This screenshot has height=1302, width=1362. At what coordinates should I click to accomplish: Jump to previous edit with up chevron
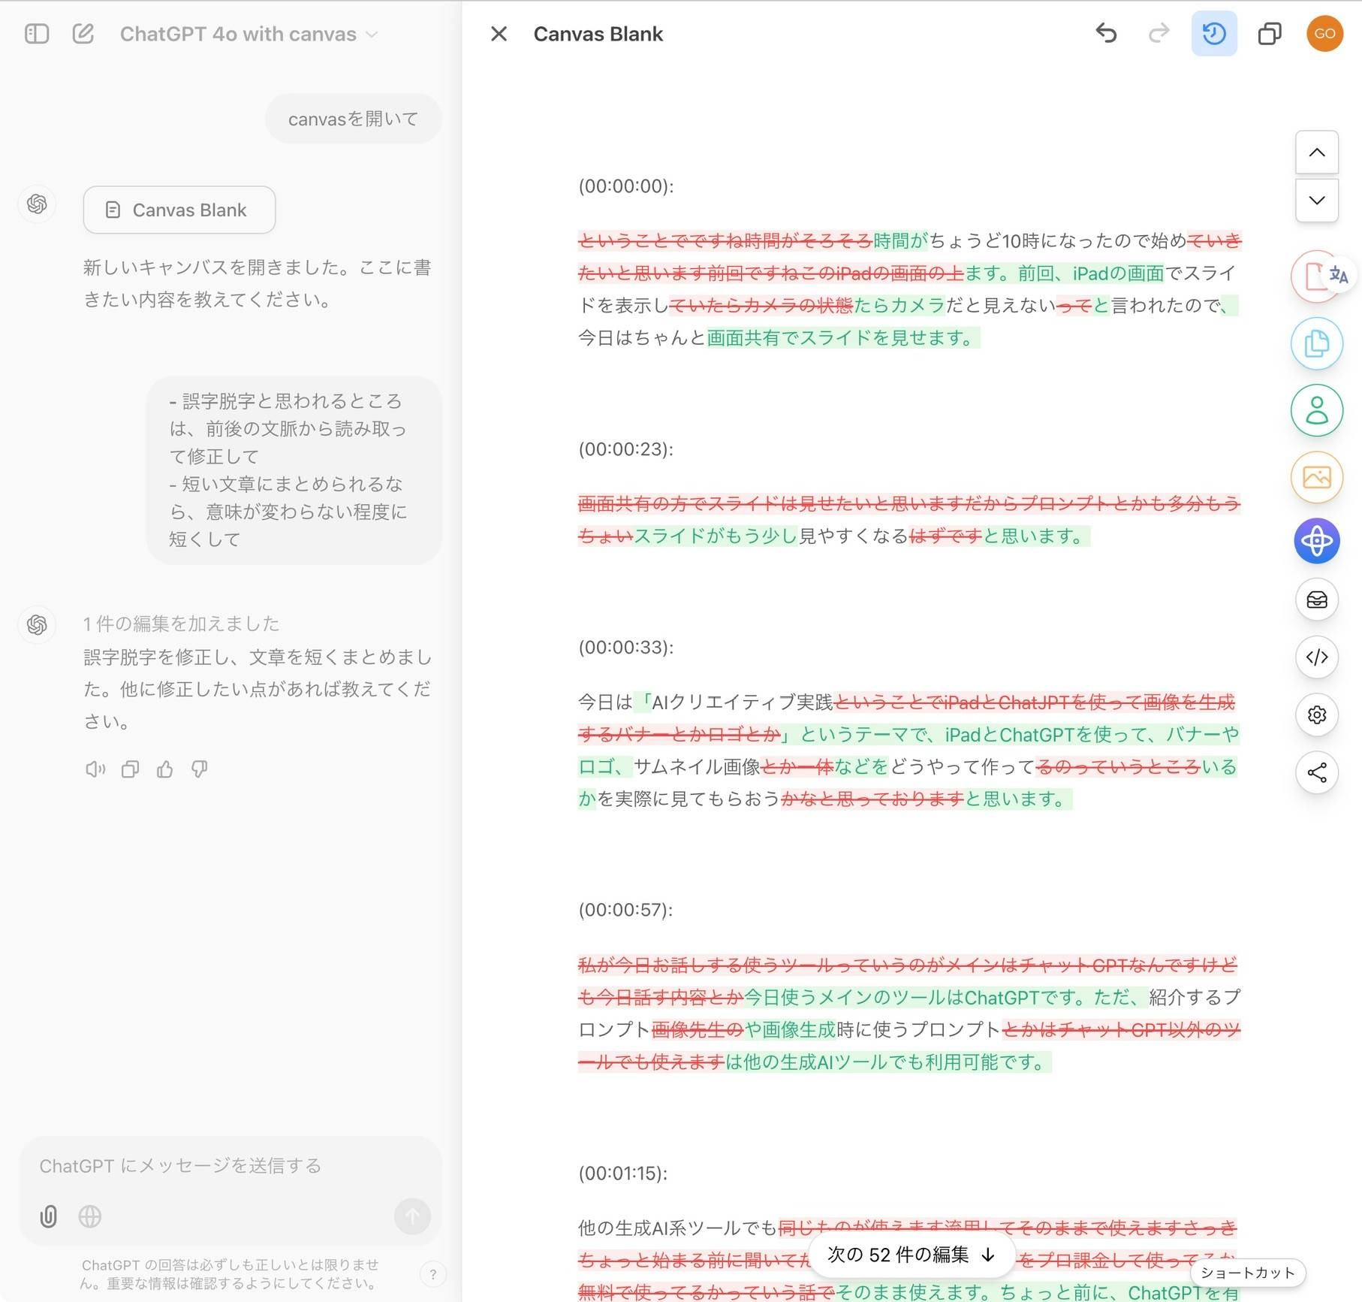pos(1316,153)
